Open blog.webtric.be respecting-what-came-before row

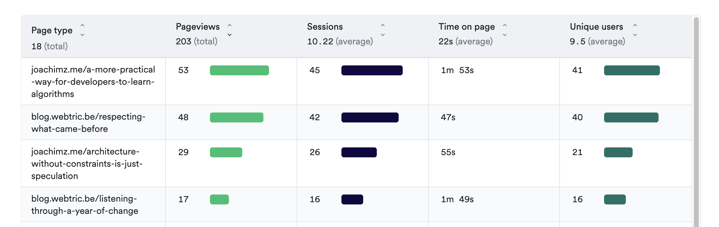(88, 123)
